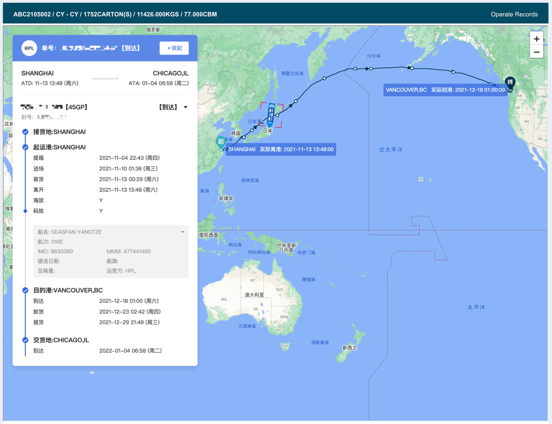This screenshot has width=552, height=424.
Task: Collapse the panel with the 收起 button
Action: [174, 48]
